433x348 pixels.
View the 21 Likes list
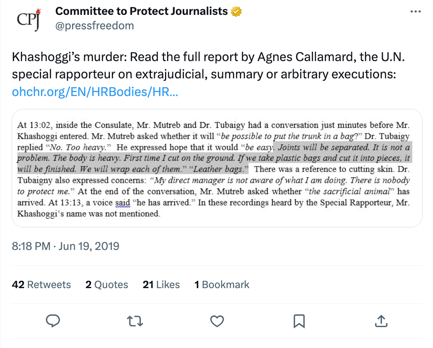pyautogui.click(x=161, y=285)
